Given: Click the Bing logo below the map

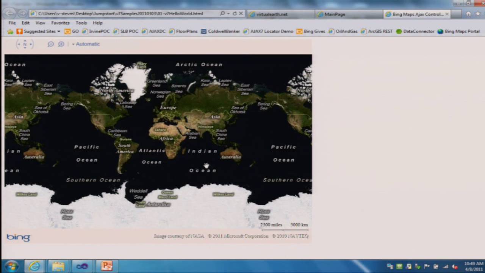Looking at the screenshot, I should (18, 237).
